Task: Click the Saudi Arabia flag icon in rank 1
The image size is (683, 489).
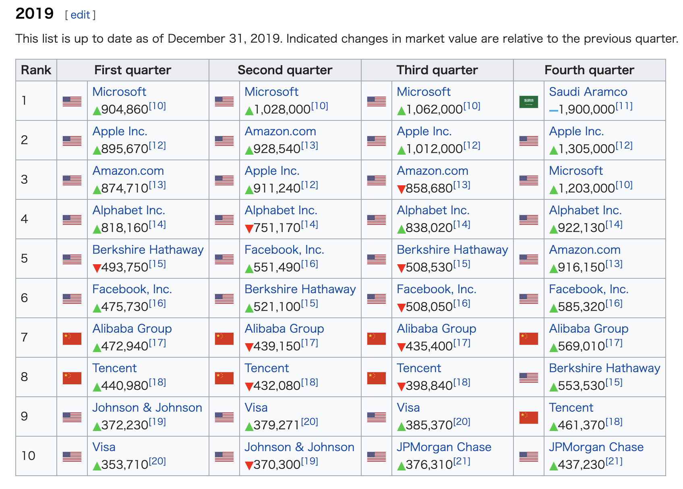Action: (529, 102)
